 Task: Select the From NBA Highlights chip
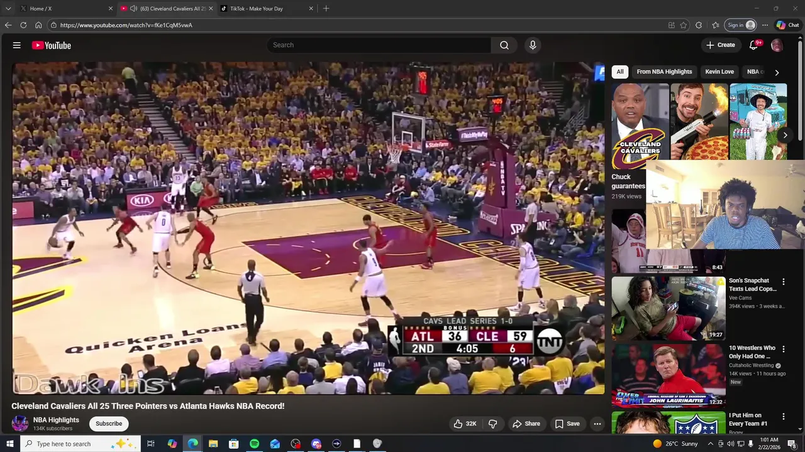click(664, 72)
